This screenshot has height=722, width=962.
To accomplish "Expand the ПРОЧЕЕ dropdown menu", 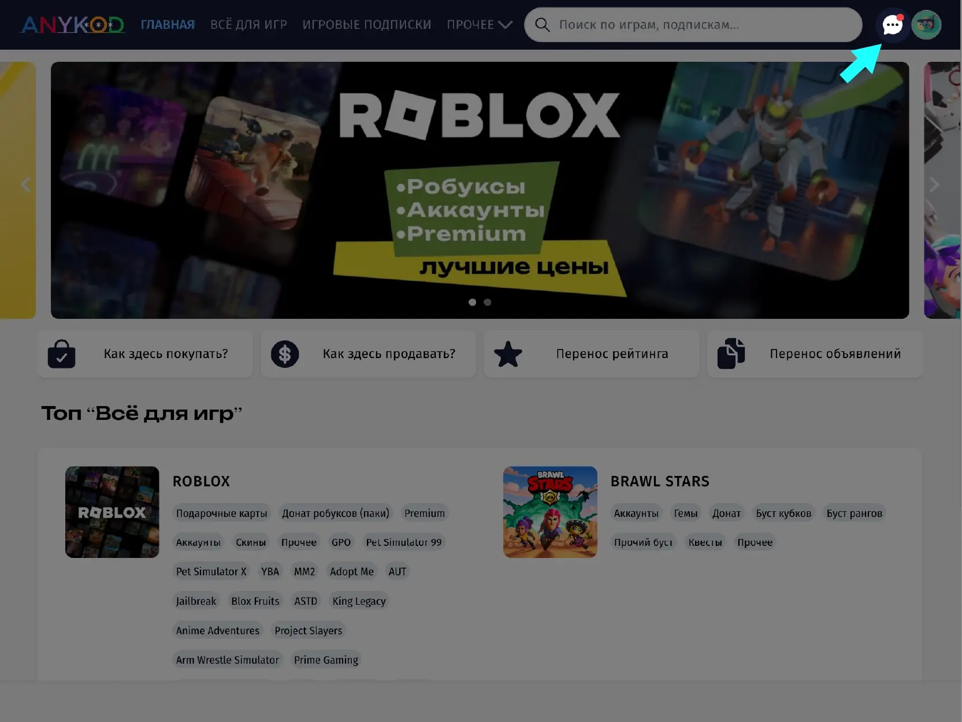I will coord(480,25).
